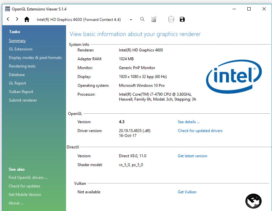
Task: Click the page heading about graphics renderer
Action: coord(135,34)
